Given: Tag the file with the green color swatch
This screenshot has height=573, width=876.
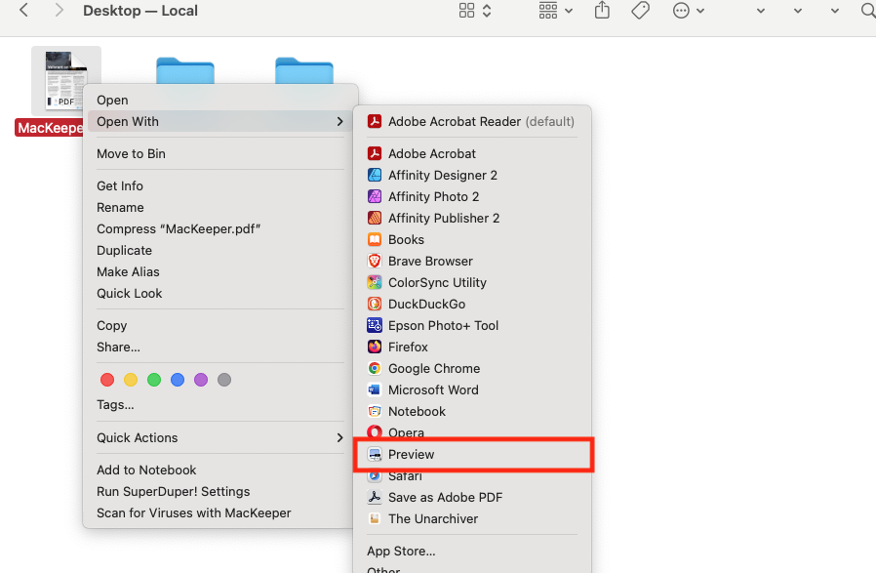Looking at the screenshot, I should click(x=154, y=380).
